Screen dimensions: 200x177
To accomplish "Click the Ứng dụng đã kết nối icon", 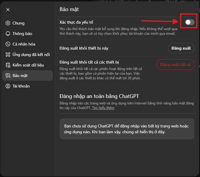I will [x=8, y=55].
